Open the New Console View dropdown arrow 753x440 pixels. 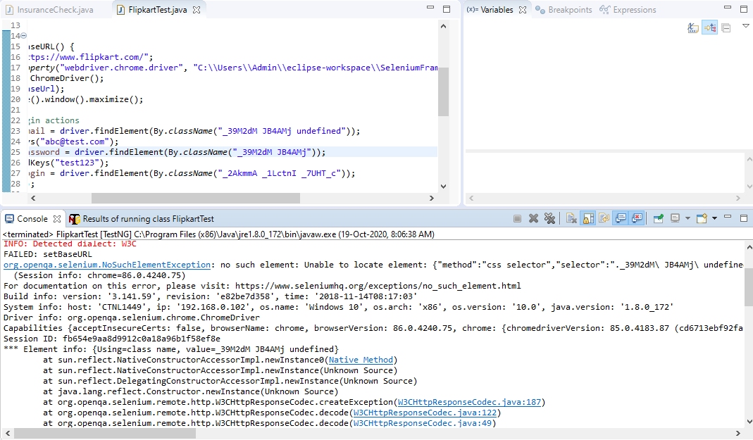(x=713, y=218)
